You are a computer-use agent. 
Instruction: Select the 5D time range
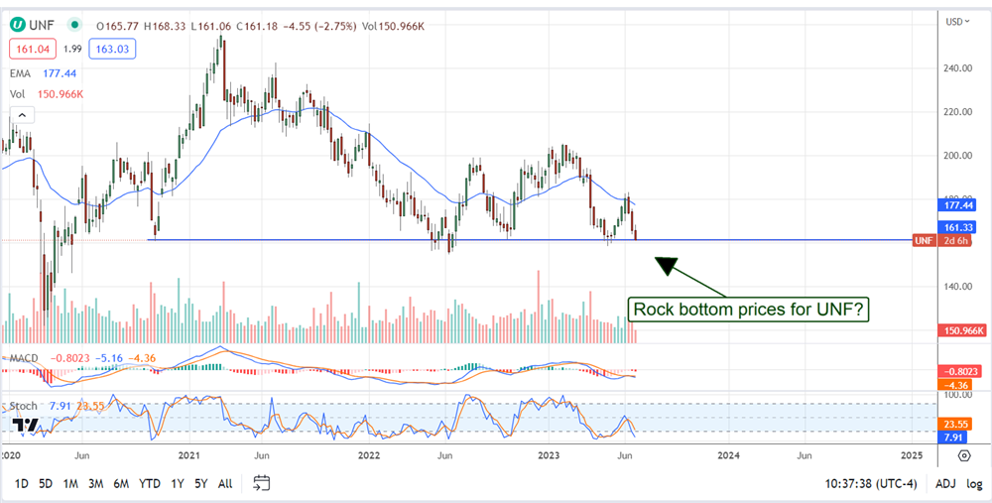(46, 484)
